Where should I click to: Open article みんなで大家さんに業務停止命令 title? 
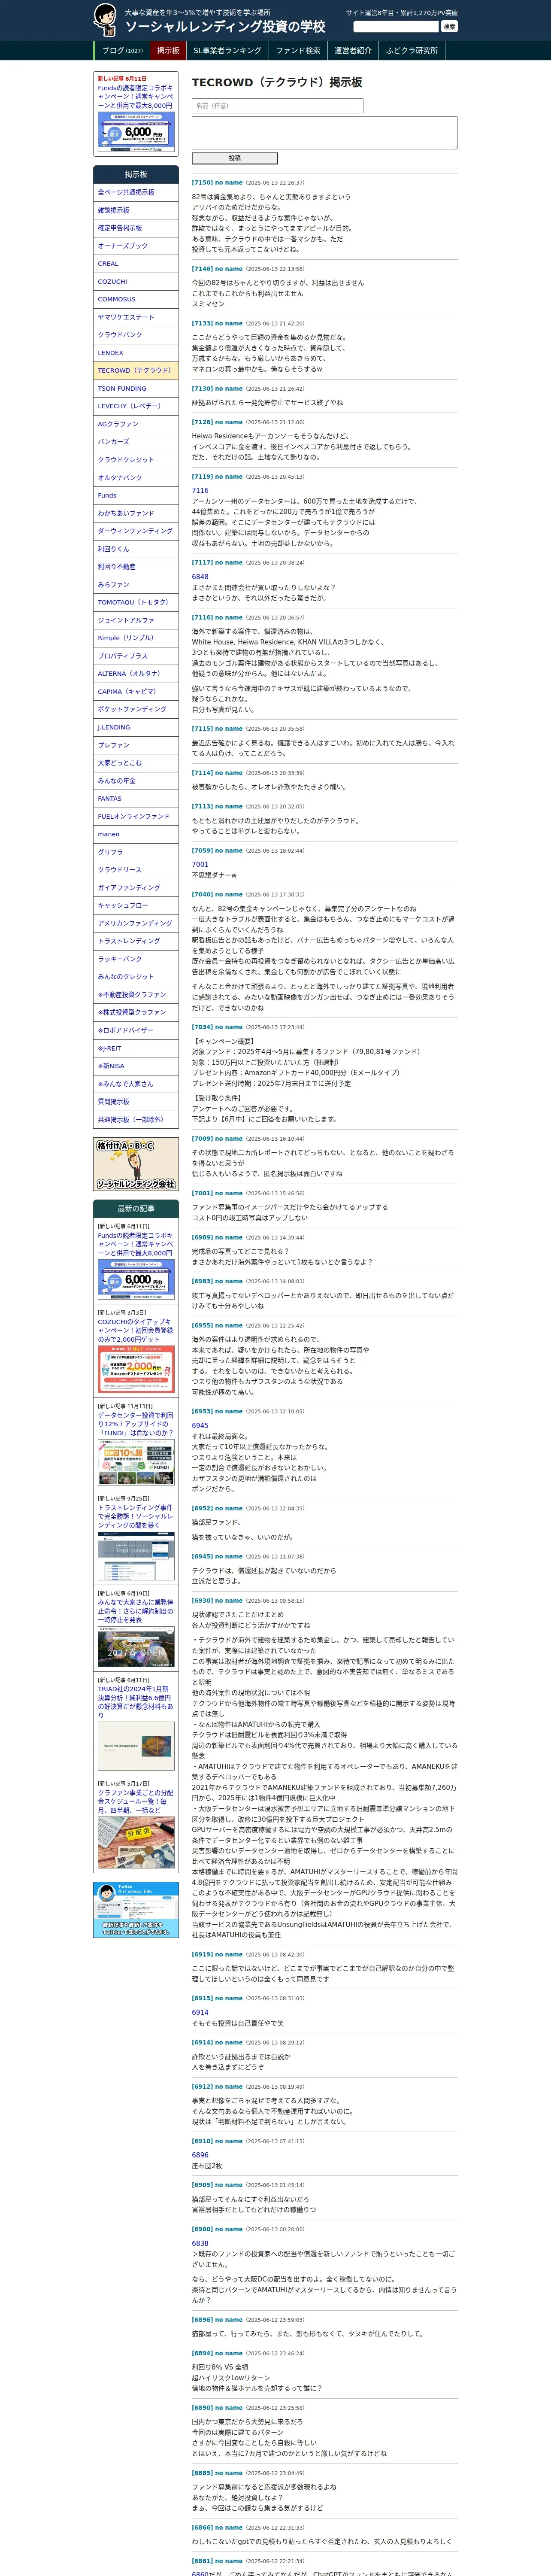click(x=136, y=1611)
